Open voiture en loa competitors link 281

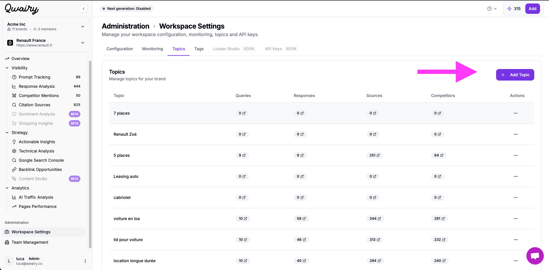pyautogui.click(x=439, y=219)
